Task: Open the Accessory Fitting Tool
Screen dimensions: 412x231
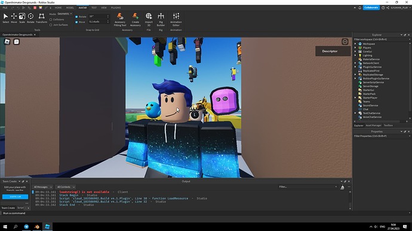Action: (120, 20)
